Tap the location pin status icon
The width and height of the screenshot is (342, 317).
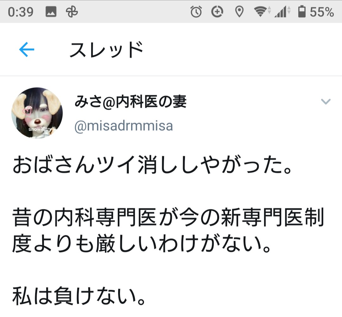tap(239, 11)
